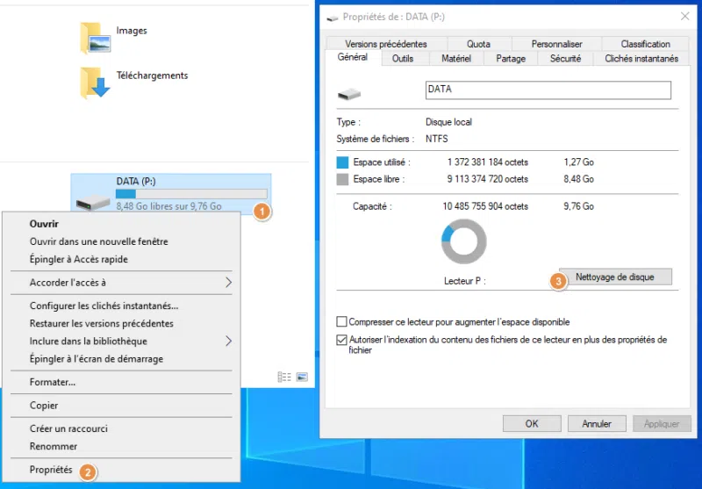Select Épingler à l'écran de démarrage

tap(121, 359)
